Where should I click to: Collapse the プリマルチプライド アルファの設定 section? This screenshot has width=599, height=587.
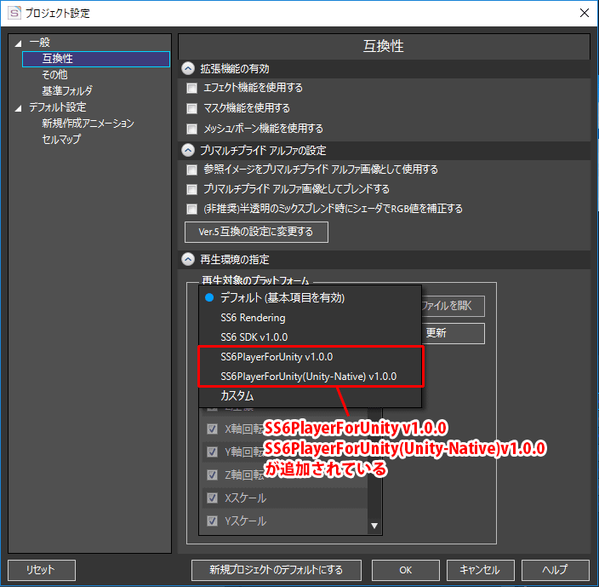coord(188,150)
